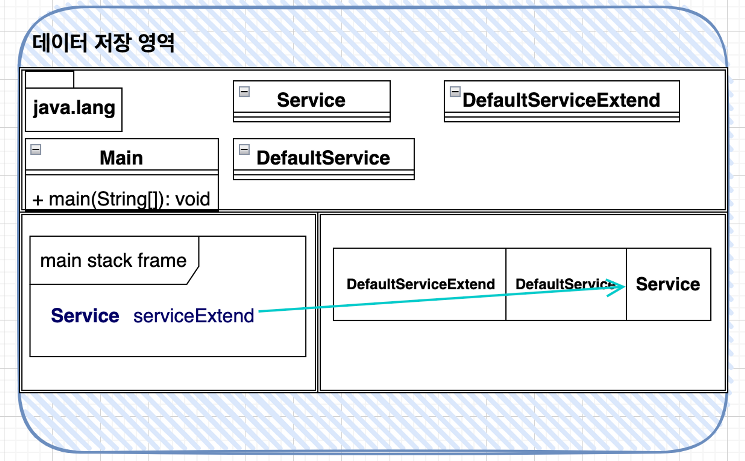The height and width of the screenshot is (461, 745).
Task: Click the java.lang package tab corner
Action: 50,79
